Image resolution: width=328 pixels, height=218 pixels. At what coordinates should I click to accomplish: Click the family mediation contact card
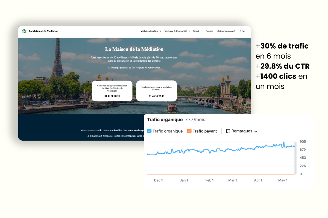112,91
